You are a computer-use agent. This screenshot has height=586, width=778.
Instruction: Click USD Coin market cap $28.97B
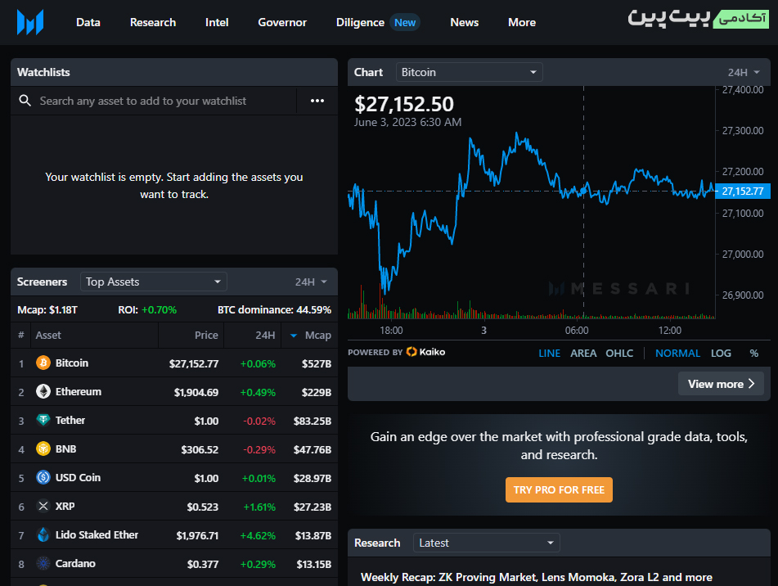click(x=312, y=478)
